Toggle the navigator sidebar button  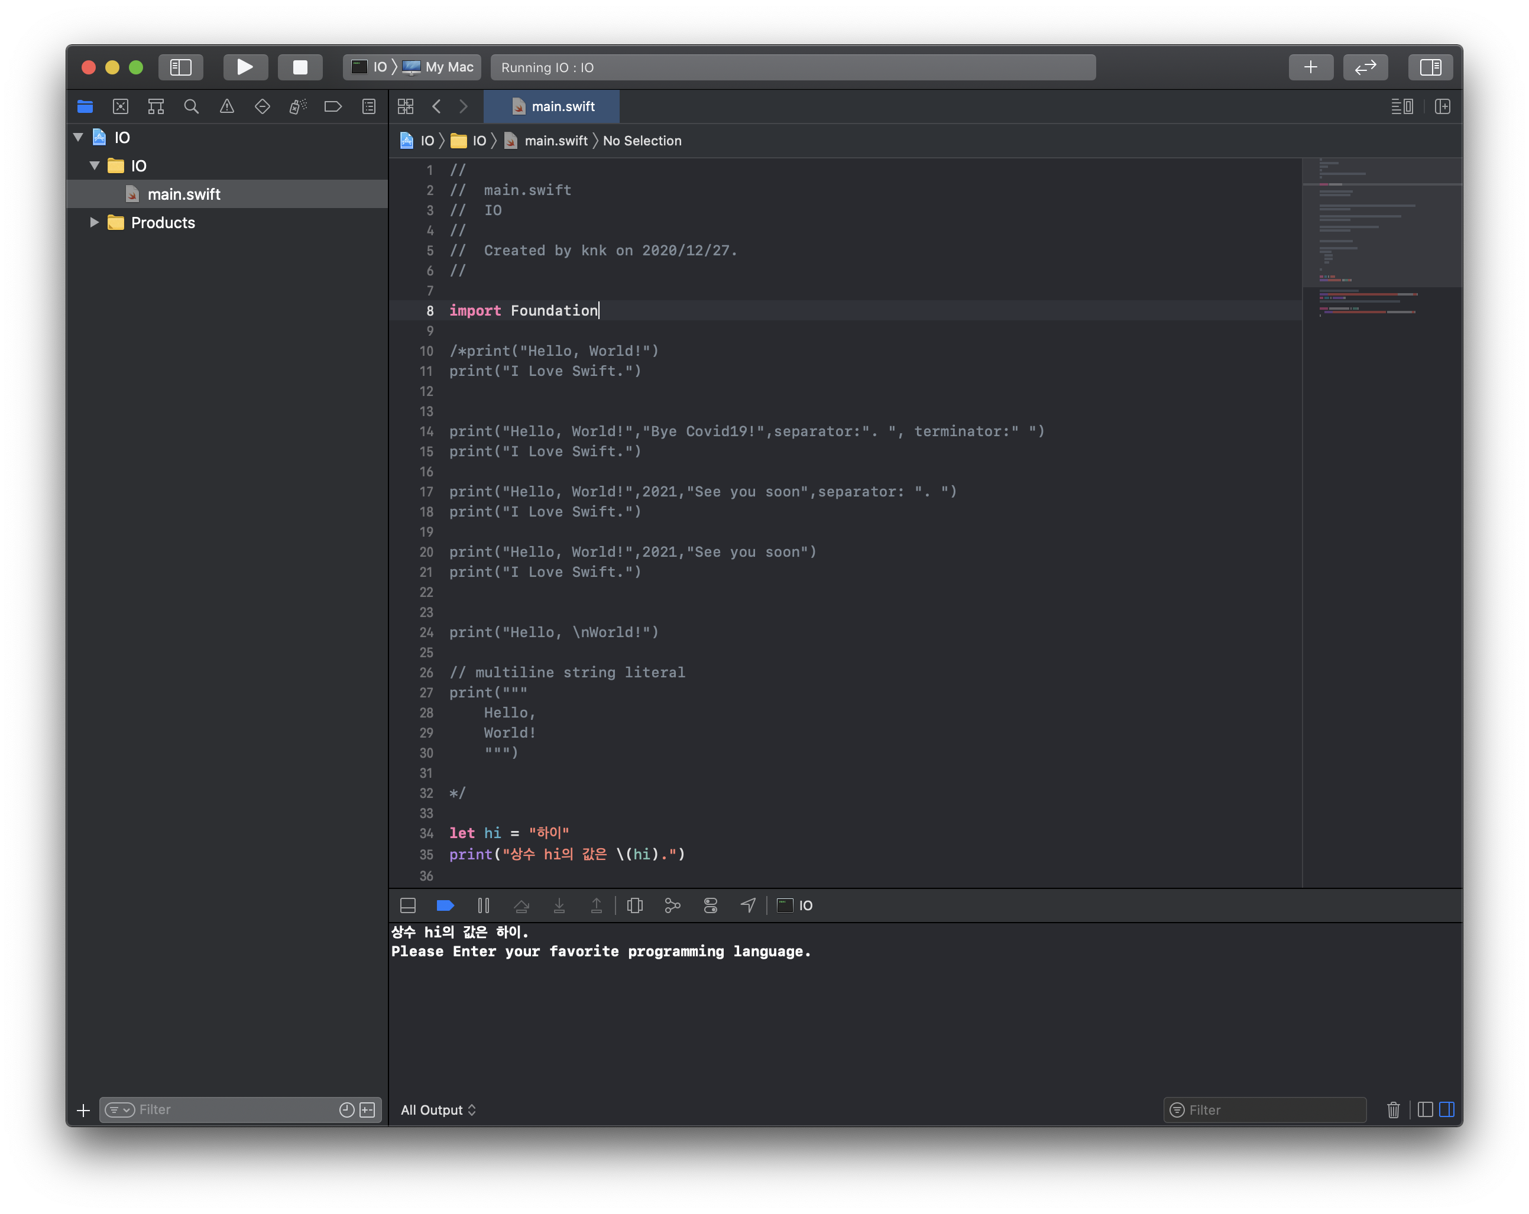coord(181,67)
